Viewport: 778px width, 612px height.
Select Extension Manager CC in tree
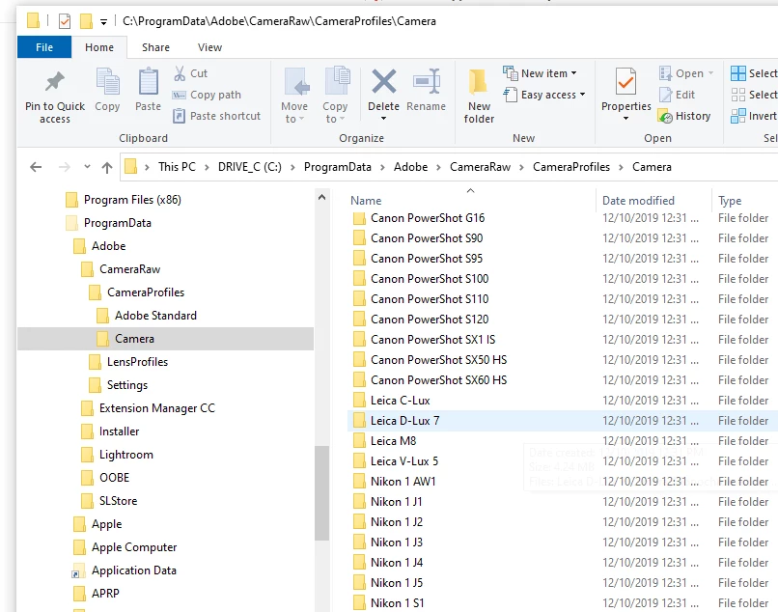tap(156, 408)
